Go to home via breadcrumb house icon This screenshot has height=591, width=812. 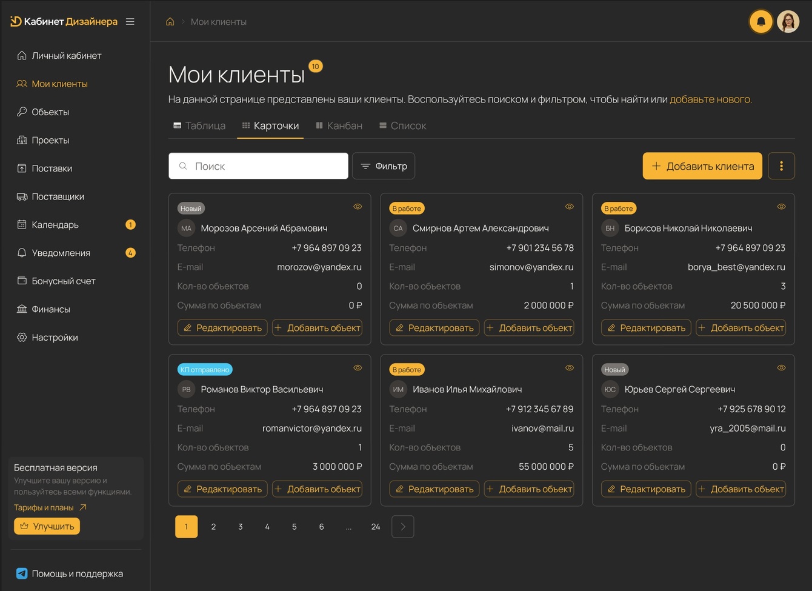pos(170,22)
